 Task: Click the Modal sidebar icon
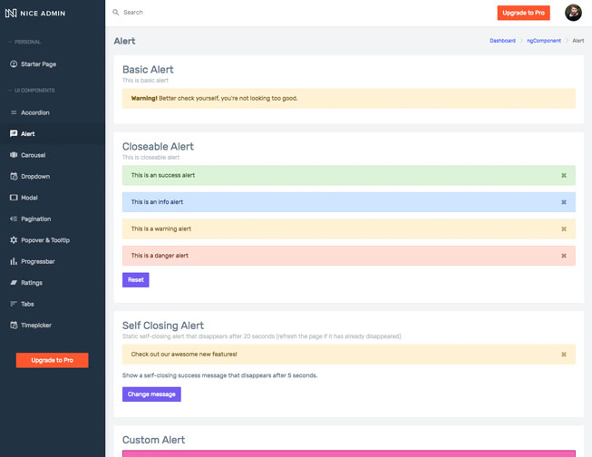coord(14,198)
